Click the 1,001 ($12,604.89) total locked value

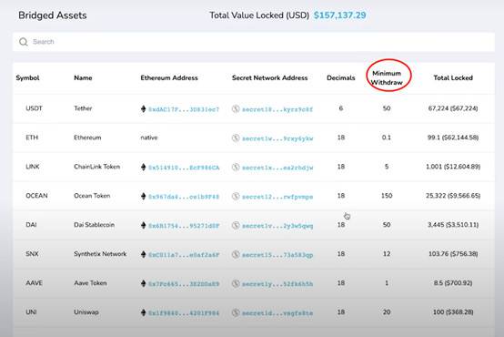[x=453, y=167]
